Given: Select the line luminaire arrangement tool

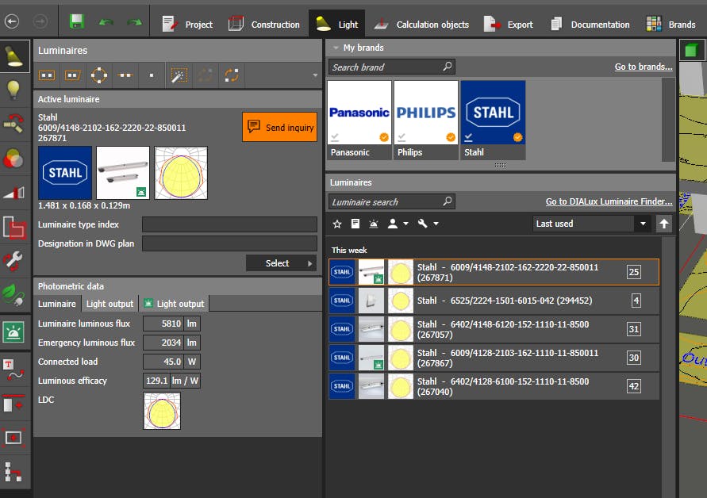Looking at the screenshot, I should point(124,75).
